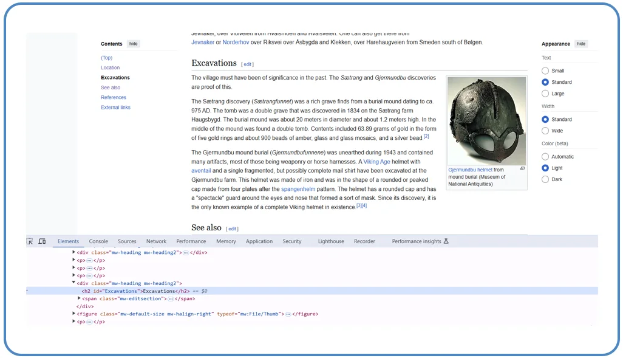
Task: Collapse the mw-heading2 div node
Action: point(73,283)
